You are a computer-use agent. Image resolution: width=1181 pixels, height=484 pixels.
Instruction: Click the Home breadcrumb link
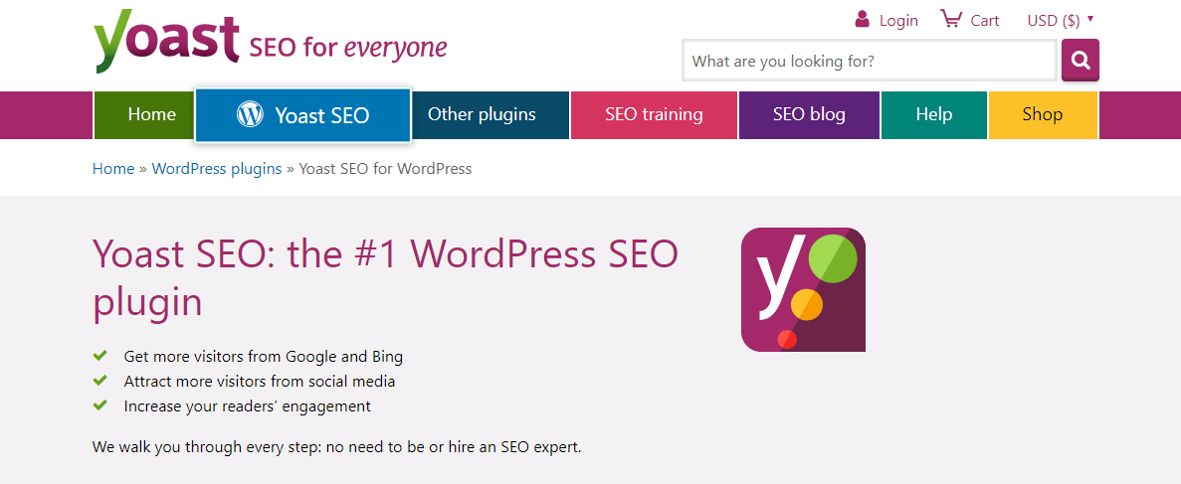coord(113,169)
